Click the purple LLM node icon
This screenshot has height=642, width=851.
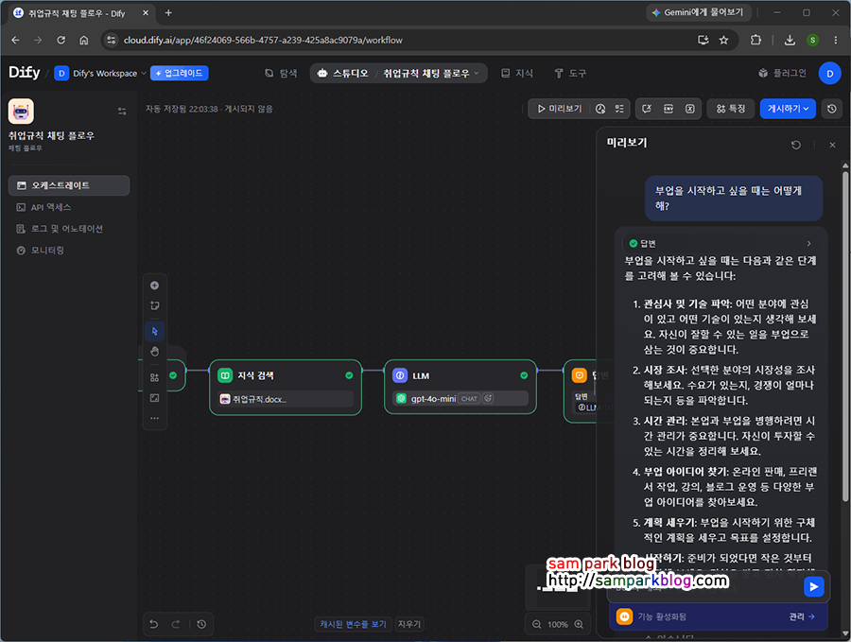tap(400, 375)
